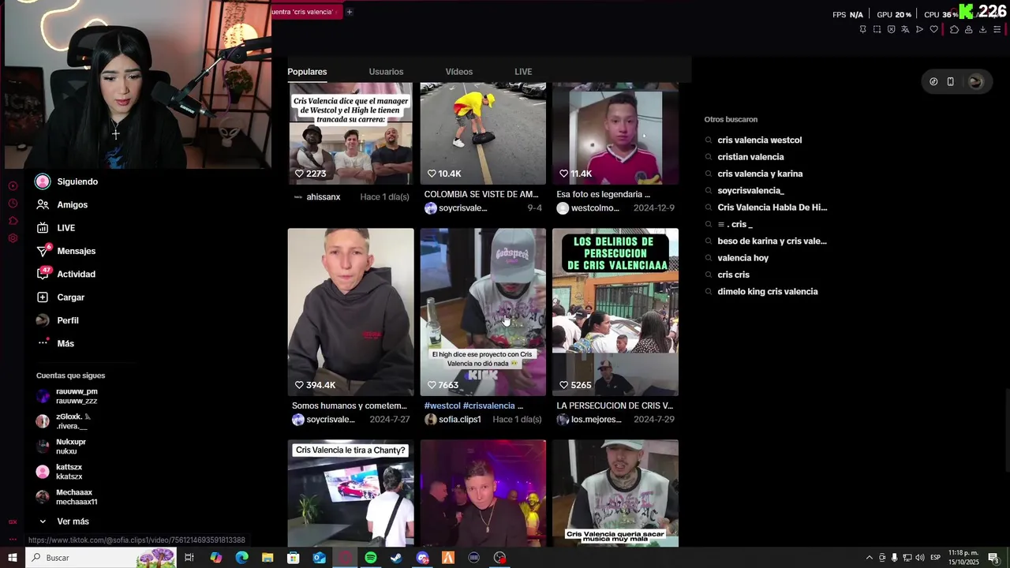Open zGloxk. followed account
The image size is (1010, 568).
tap(64, 421)
